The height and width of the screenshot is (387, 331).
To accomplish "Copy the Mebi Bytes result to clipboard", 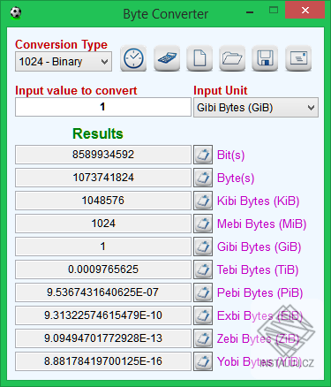I will coord(203,224).
